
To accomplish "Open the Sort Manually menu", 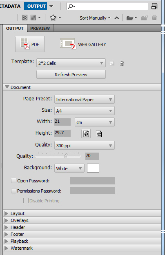I will click(x=95, y=18).
